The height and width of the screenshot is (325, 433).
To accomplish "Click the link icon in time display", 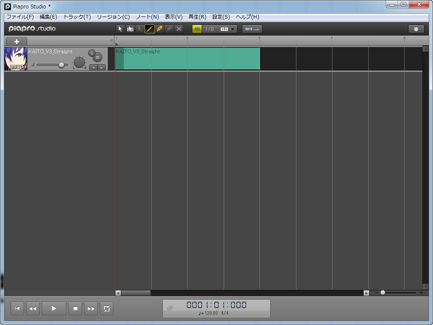I will click(170, 308).
